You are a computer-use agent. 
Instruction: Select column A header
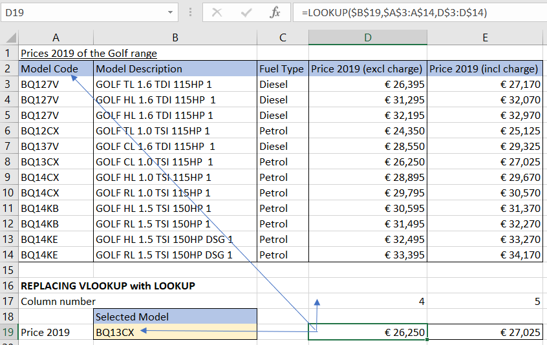coord(56,37)
